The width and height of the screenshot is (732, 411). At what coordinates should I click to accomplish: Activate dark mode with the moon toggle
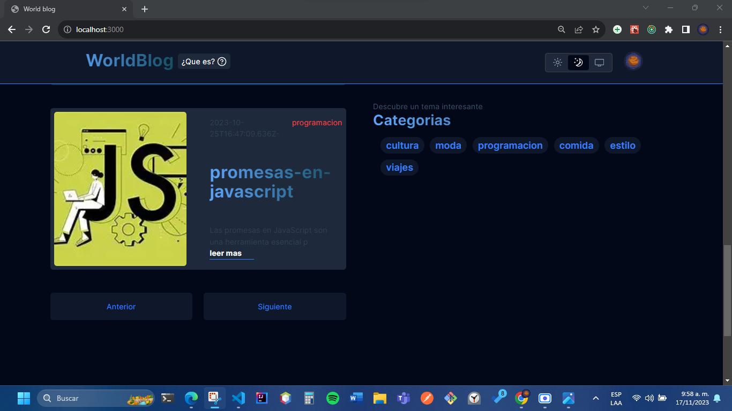(579, 62)
